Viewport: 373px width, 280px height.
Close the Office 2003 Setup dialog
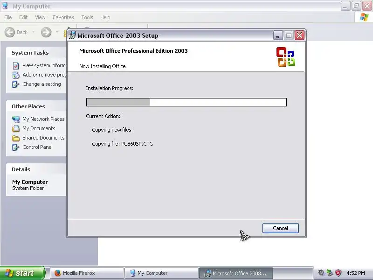pos(299,35)
